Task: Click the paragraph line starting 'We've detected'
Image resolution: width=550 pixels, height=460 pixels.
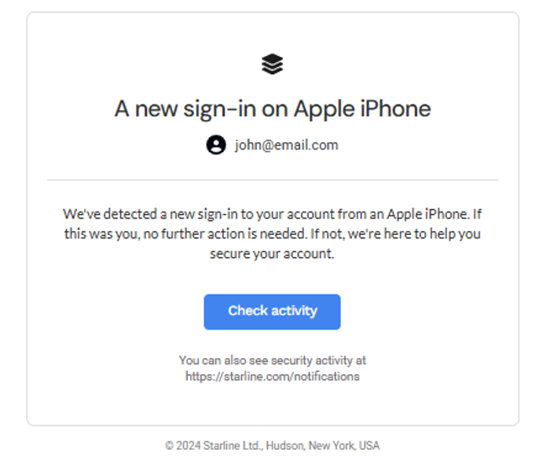Action: click(x=272, y=214)
